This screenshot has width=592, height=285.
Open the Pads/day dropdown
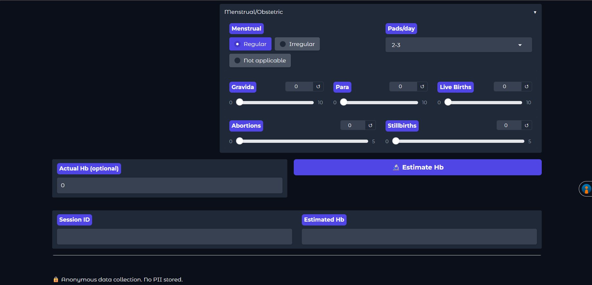[458, 45]
